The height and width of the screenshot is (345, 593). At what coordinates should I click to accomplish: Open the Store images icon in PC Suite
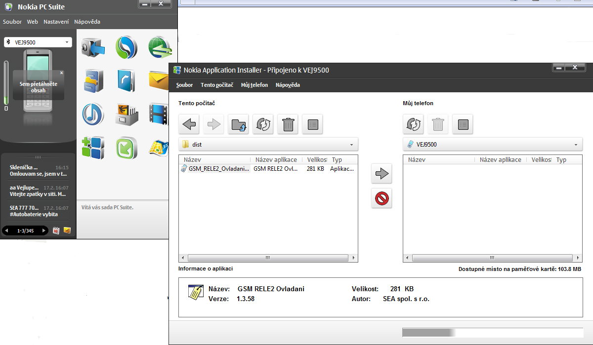pos(127,115)
